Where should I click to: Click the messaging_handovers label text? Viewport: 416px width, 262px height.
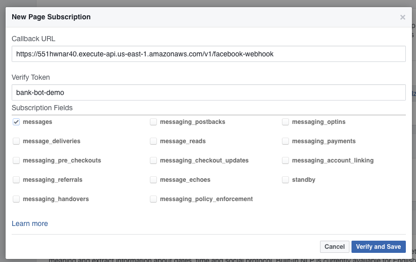point(56,199)
